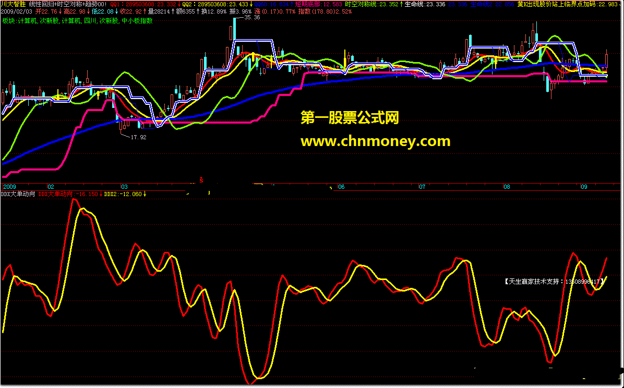Click the change 涨(0.17)0.77%
Image resolution: width=624 pixels, height=388 pixels.
coord(274,12)
